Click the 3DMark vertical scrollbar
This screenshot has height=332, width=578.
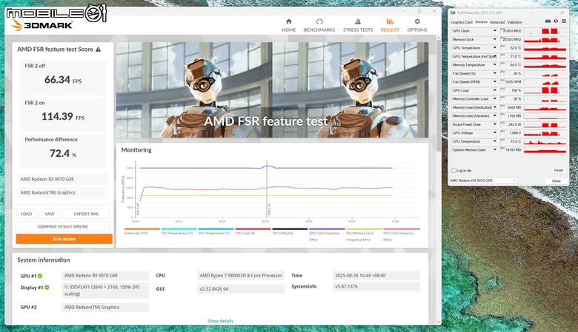click(438, 95)
